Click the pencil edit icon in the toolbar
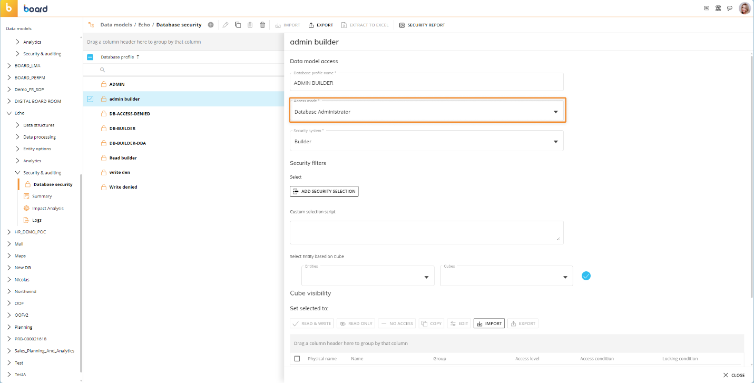 click(x=226, y=25)
